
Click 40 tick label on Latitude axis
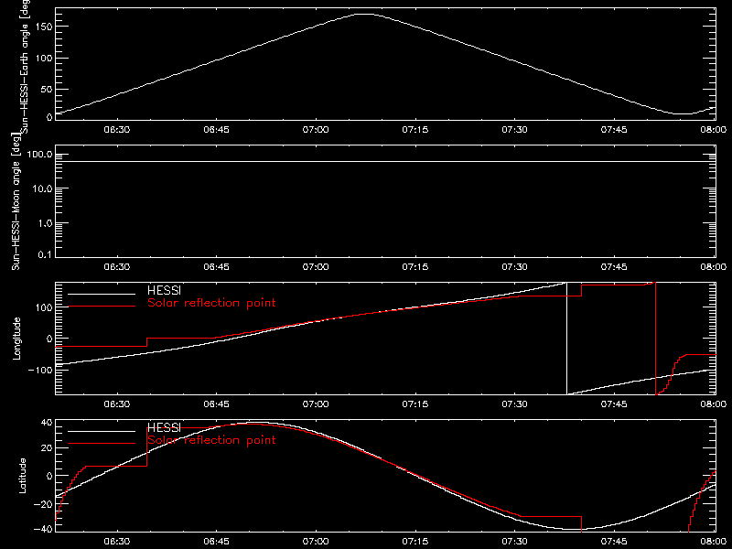(x=48, y=423)
